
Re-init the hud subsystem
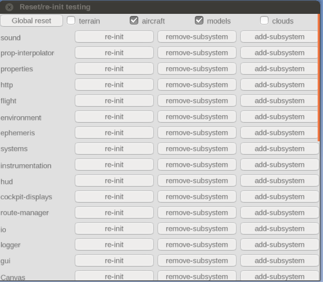coord(114,181)
